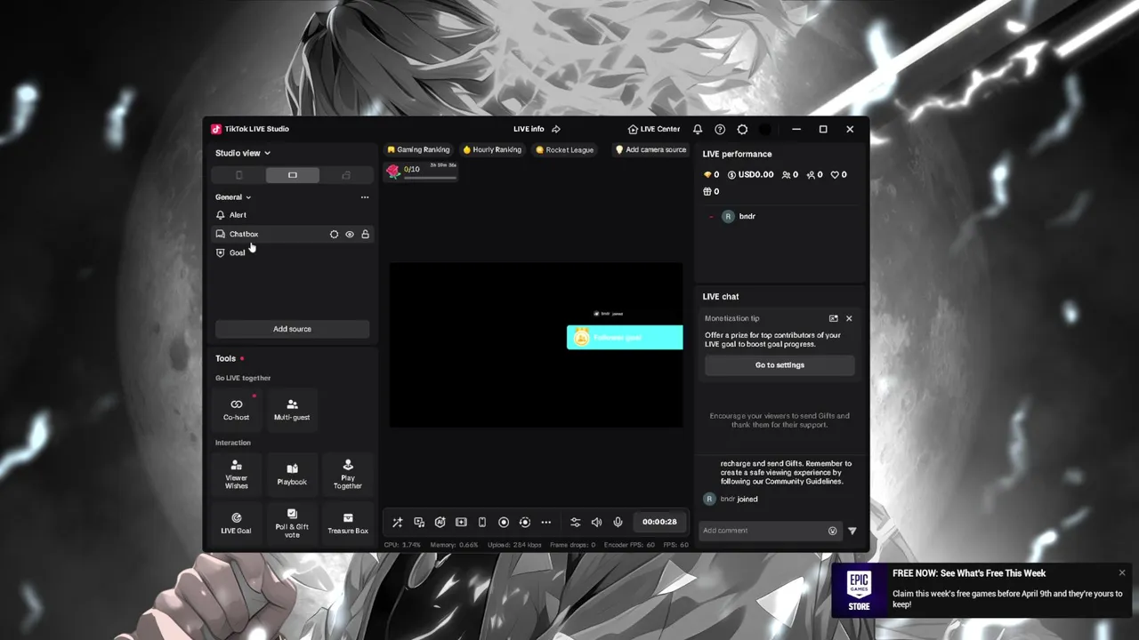Open the Epic Games free games notification
The width and height of the screenshot is (1139, 640).
(x=983, y=589)
